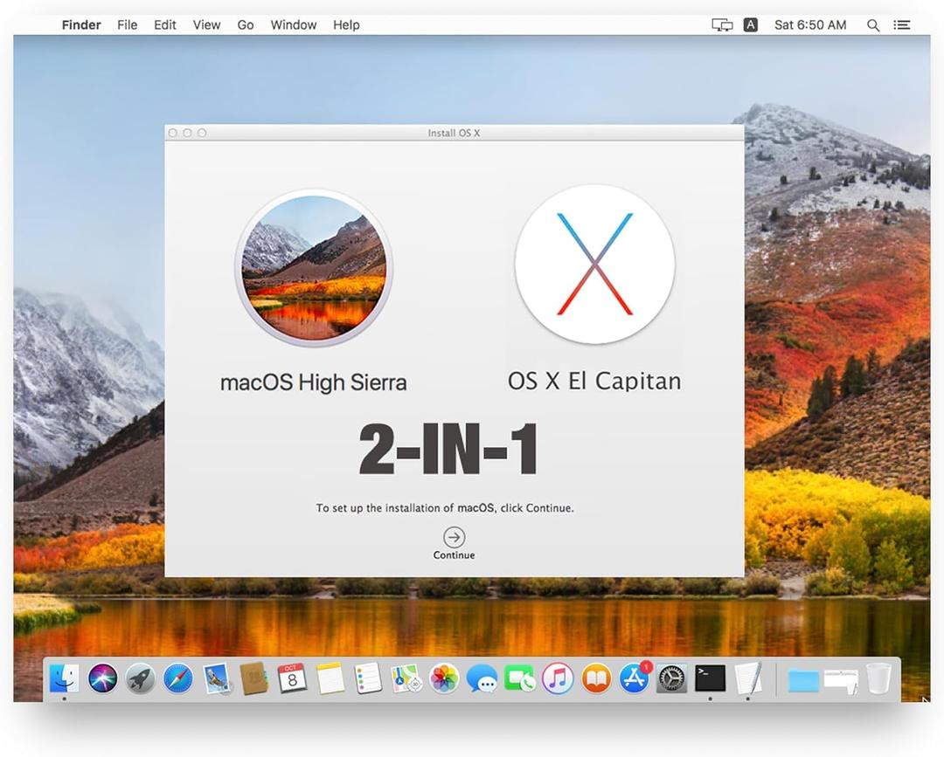
Task: Select the macOS High Sierra installer icon
Action: 315,268
